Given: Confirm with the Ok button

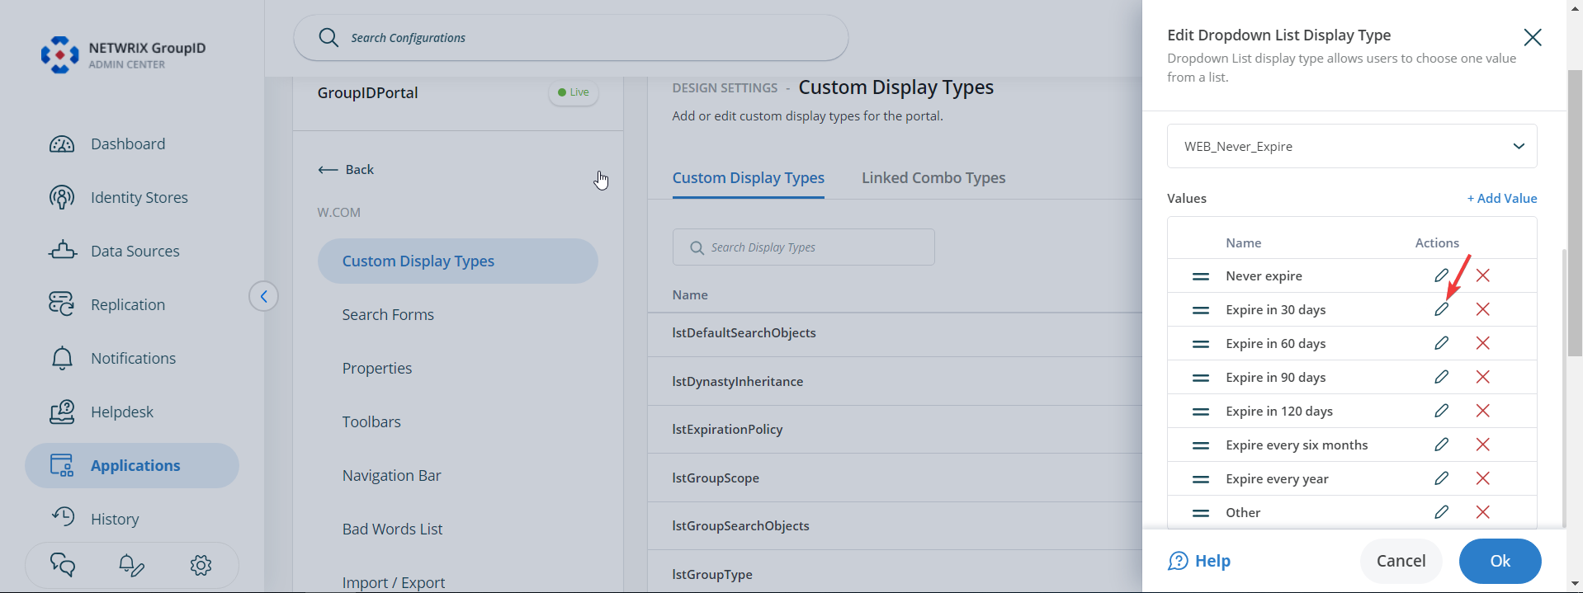Looking at the screenshot, I should pos(1500,561).
